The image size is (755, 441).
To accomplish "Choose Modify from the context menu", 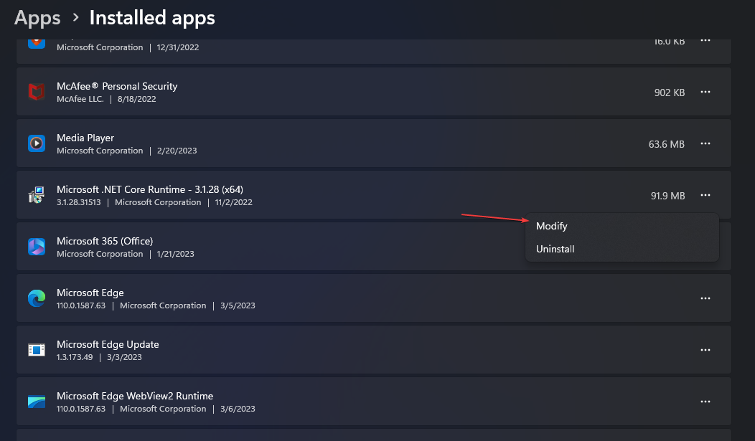I will 552,226.
